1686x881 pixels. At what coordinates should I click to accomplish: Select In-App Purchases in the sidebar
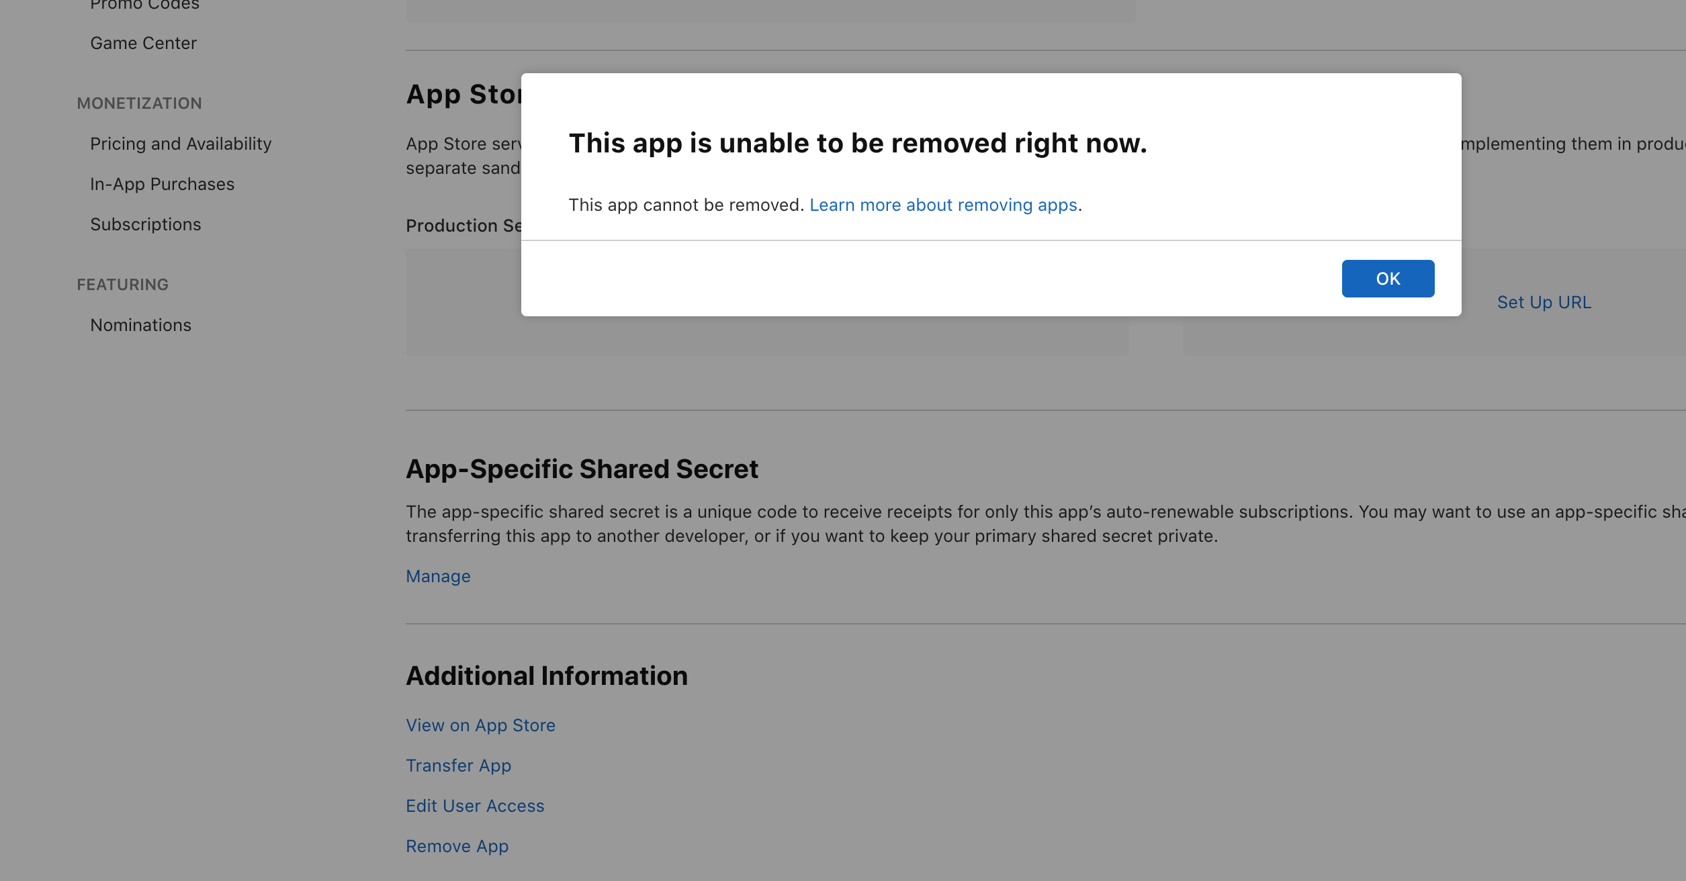pyautogui.click(x=162, y=184)
